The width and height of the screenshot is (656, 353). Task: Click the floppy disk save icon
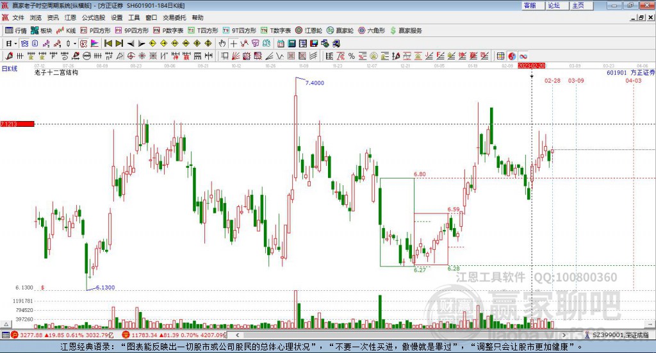[x=314, y=44]
